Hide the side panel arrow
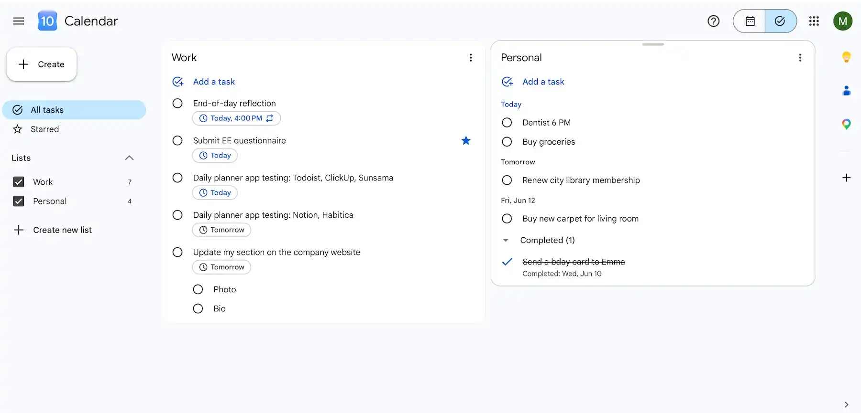The width and height of the screenshot is (861, 413). [x=846, y=404]
